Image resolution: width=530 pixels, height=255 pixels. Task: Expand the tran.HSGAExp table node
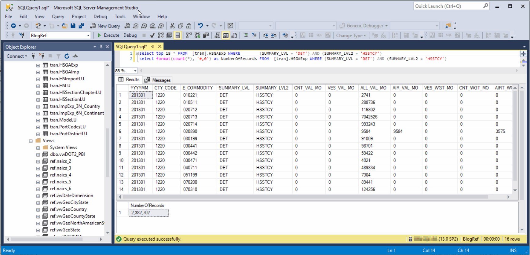38,65
